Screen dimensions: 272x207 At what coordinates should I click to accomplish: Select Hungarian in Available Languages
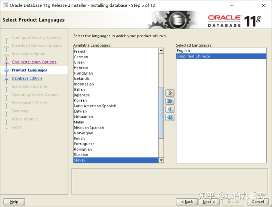(x=116, y=73)
